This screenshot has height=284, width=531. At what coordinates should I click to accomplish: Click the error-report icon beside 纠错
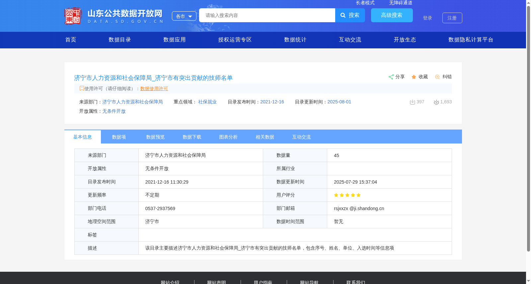[437, 77]
